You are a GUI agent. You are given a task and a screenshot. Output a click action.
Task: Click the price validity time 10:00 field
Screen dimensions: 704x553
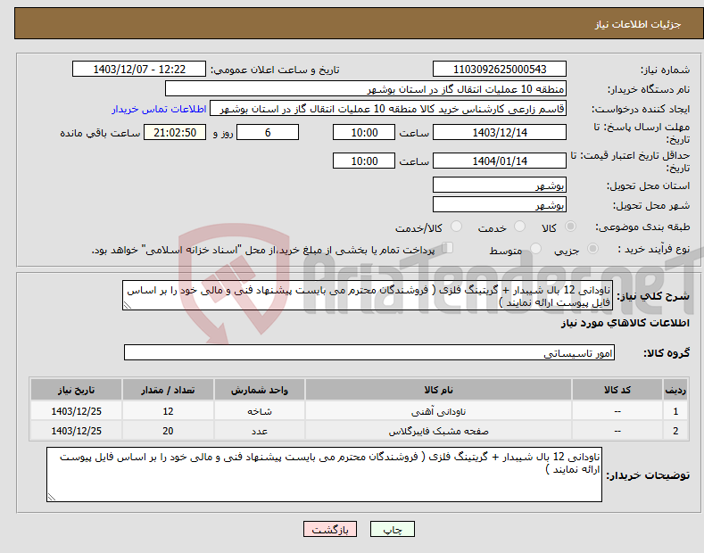point(364,161)
